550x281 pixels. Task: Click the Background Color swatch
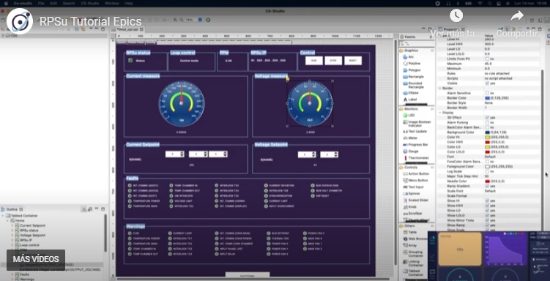pos(487,132)
